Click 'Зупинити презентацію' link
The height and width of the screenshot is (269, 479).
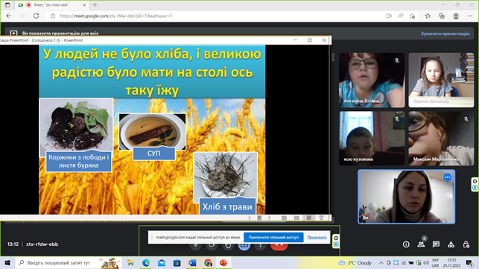pyautogui.click(x=445, y=34)
